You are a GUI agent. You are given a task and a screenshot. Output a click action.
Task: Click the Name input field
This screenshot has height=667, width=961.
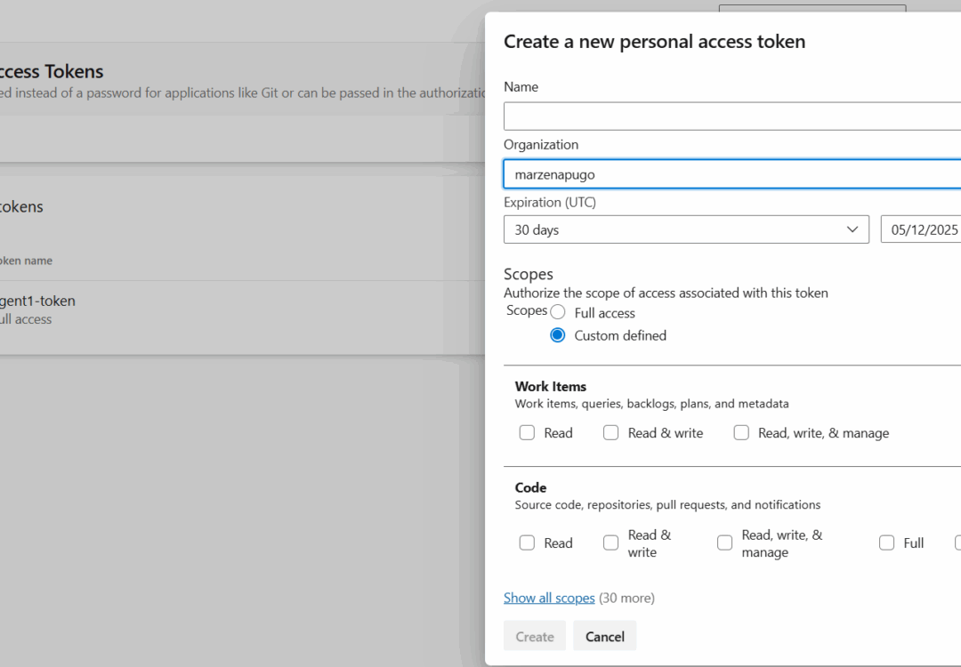731,116
